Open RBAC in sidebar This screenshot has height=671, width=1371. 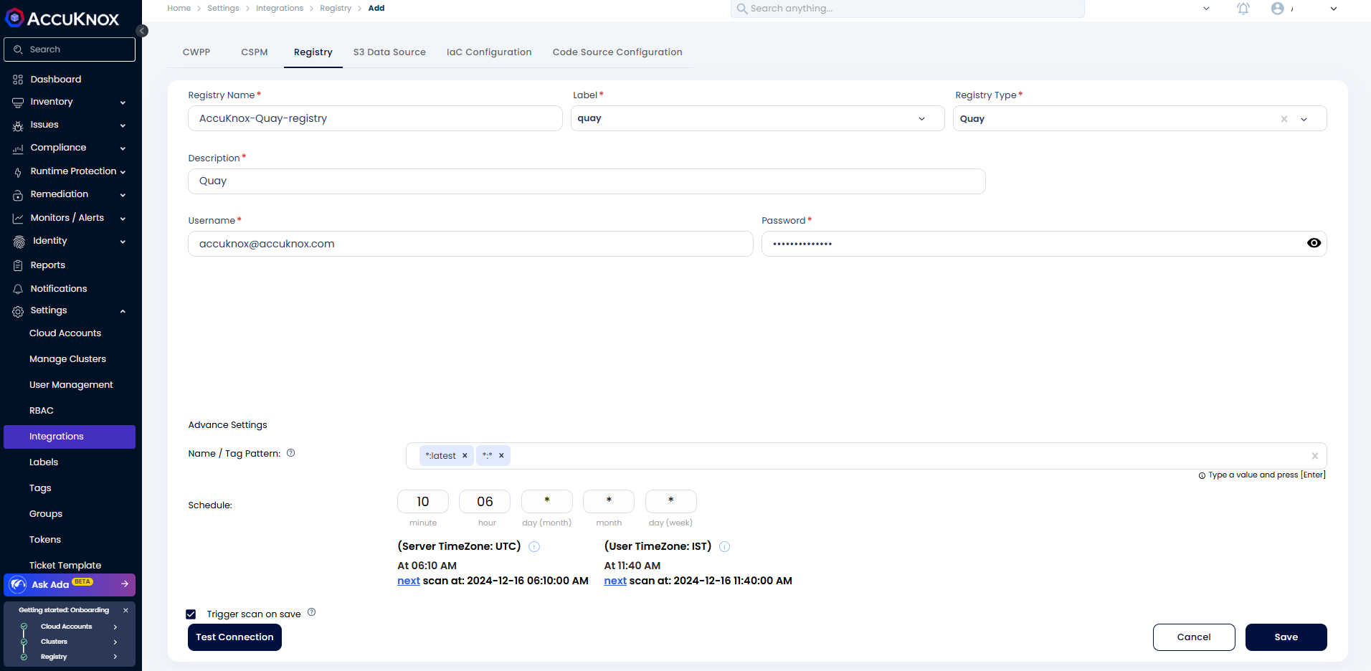coord(42,411)
